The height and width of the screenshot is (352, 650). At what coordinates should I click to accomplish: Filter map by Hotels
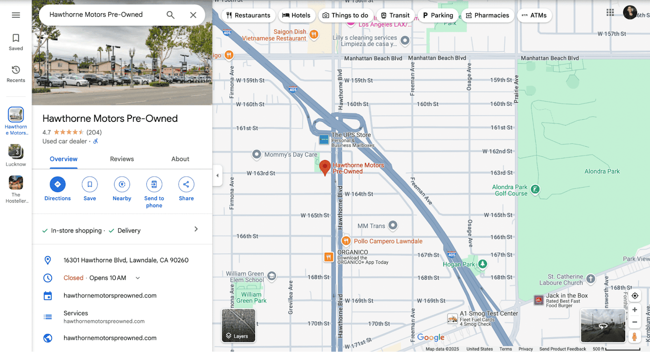point(297,15)
